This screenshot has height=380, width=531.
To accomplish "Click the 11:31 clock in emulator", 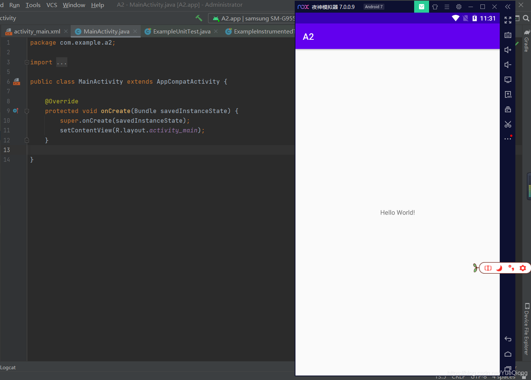I will point(487,18).
